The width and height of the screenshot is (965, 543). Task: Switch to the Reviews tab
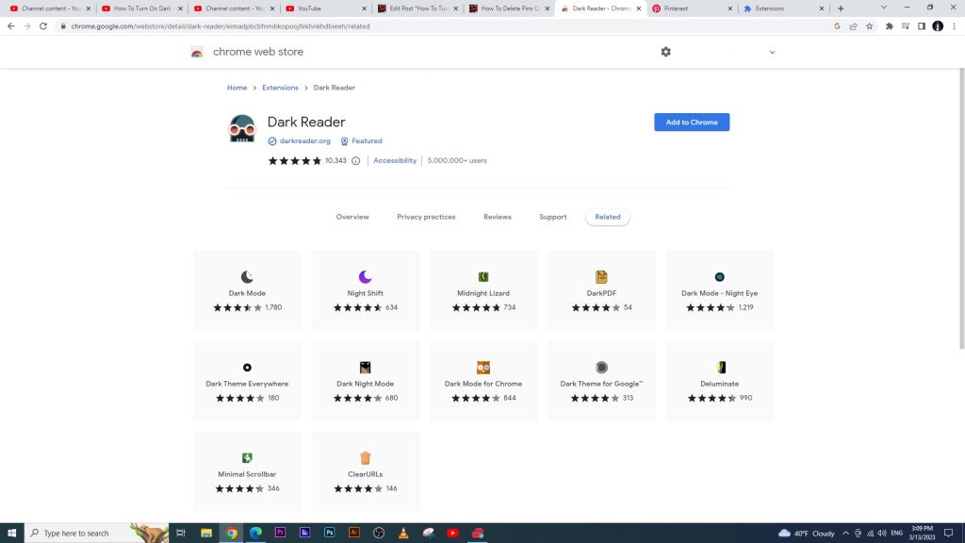[x=498, y=217]
